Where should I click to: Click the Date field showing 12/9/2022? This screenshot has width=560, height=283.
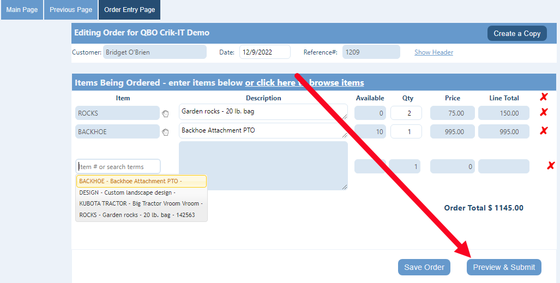(264, 52)
